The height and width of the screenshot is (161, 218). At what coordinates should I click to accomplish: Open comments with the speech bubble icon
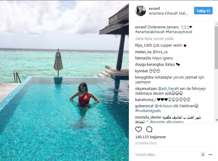click(x=149, y=129)
